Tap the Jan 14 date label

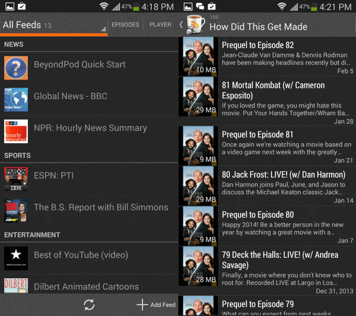point(344,201)
